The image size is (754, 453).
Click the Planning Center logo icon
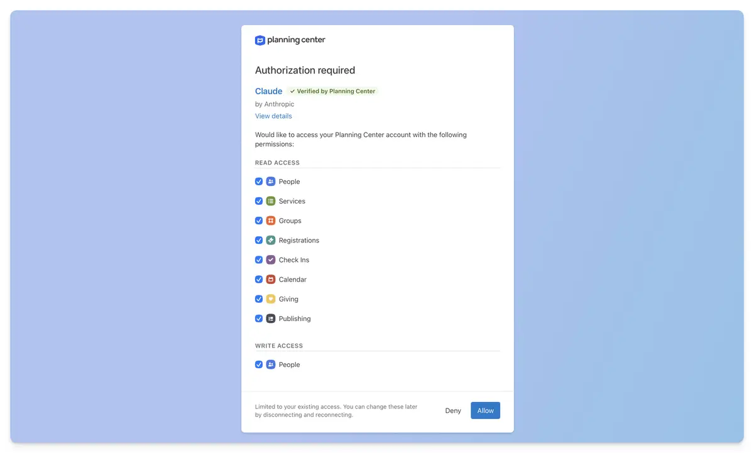click(x=260, y=40)
